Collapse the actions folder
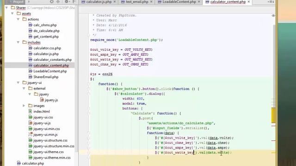Viewport: 296px width, 166px height. (x=18, y=19)
